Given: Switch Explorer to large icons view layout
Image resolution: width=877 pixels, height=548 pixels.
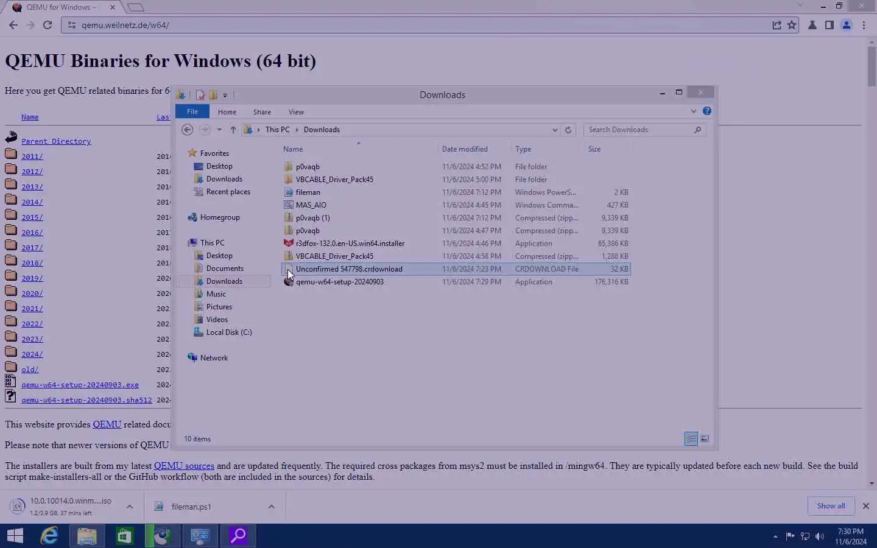Looking at the screenshot, I should click(705, 439).
